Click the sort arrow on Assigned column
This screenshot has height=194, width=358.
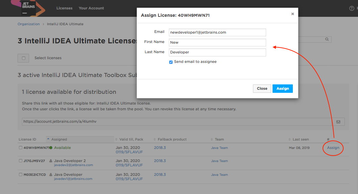(48, 139)
